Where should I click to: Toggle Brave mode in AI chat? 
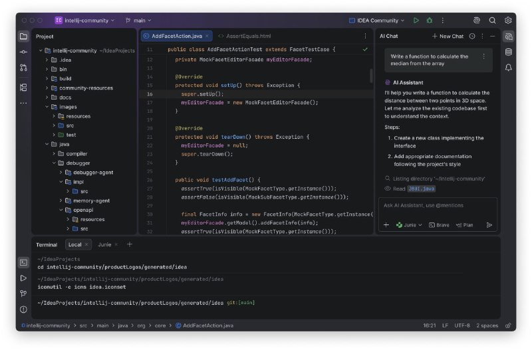point(439,225)
